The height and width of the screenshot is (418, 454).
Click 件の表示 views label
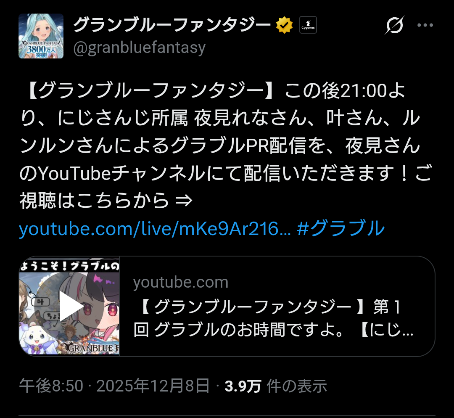click(296, 386)
